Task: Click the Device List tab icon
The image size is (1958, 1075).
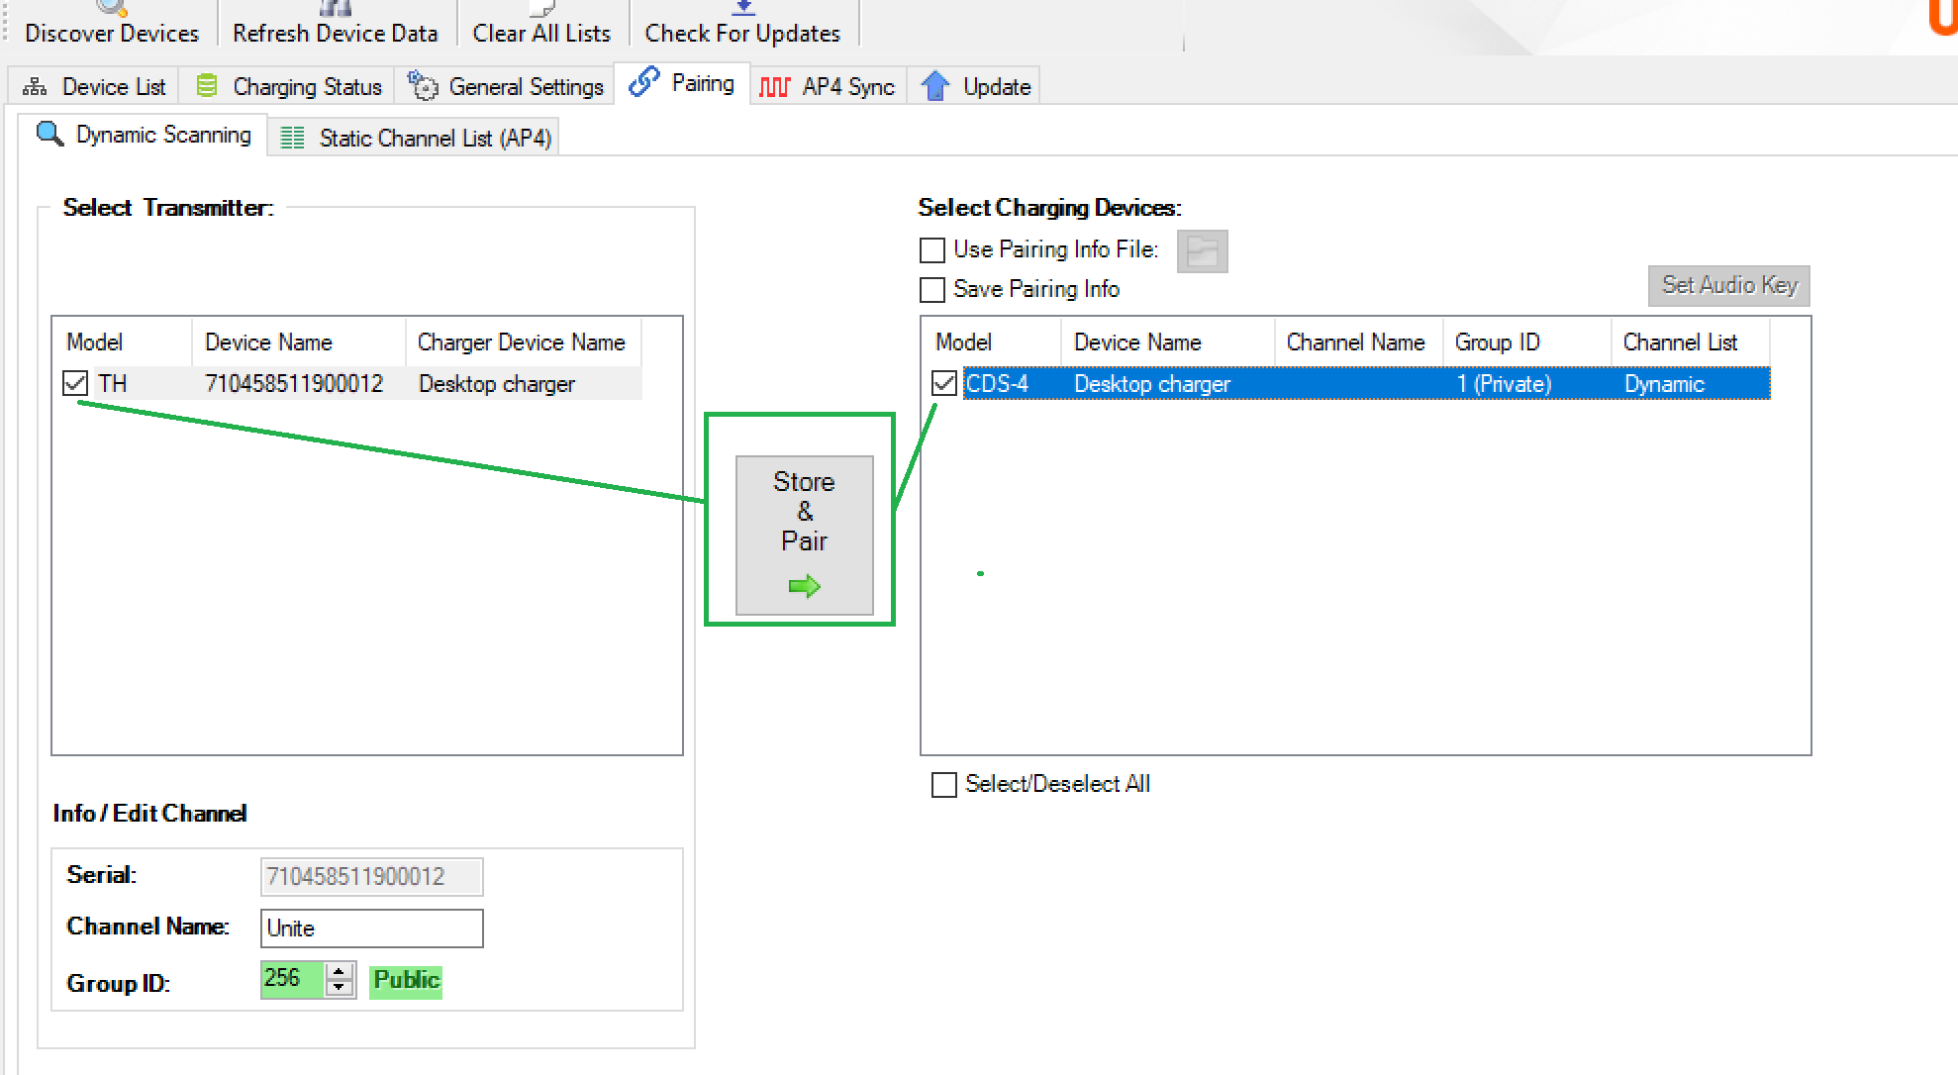Action: [35, 87]
